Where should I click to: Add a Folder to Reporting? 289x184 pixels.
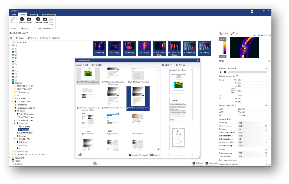point(28,20)
